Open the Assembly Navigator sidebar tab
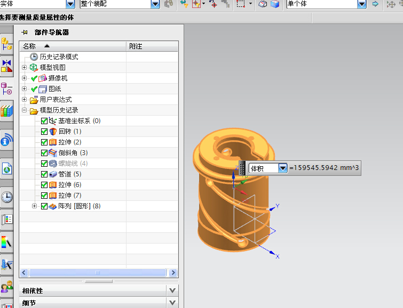Viewport: 403px width, 308px height. (6, 43)
